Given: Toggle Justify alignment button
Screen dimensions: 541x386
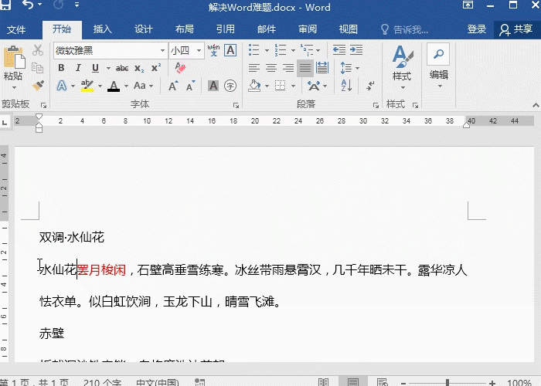Looking at the screenshot, I should (305, 68).
